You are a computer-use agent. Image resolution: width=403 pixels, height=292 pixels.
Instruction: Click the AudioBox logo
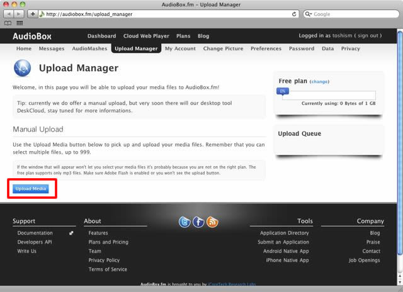click(32, 36)
